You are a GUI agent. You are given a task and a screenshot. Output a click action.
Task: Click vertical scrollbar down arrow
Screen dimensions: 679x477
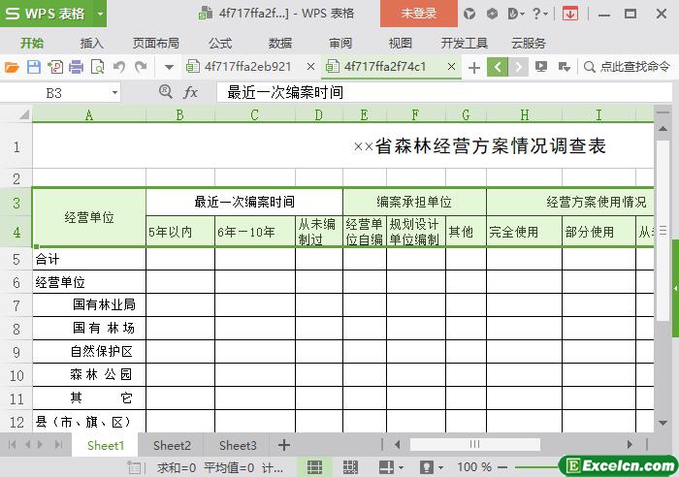(663, 423)
